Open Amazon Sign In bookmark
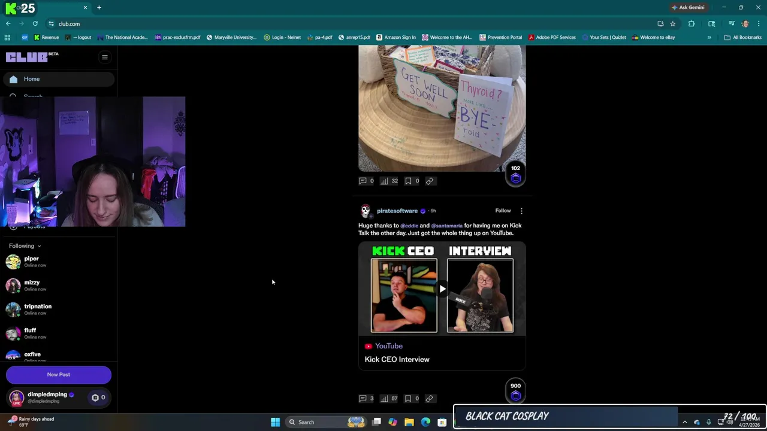The height and width of the screenshot is (431, 767). click(x=395, y=37)
